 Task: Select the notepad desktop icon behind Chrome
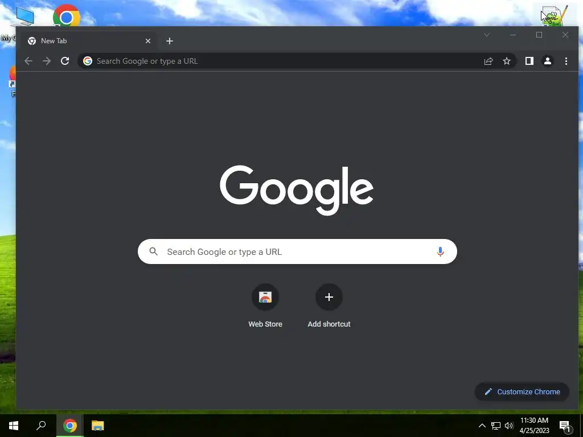(x=555, y=17)
